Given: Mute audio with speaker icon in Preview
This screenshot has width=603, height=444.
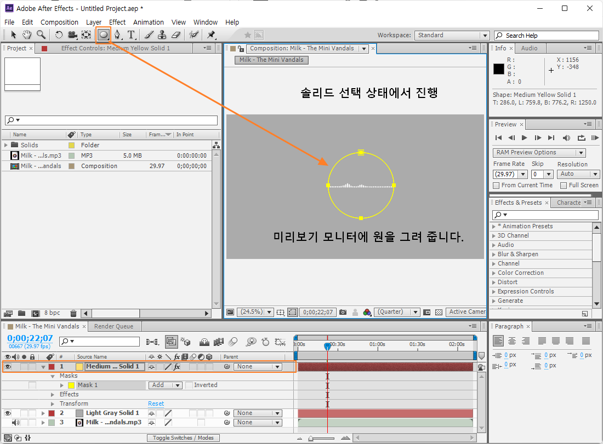Looking at the screenshot, I should pos(566,138).
